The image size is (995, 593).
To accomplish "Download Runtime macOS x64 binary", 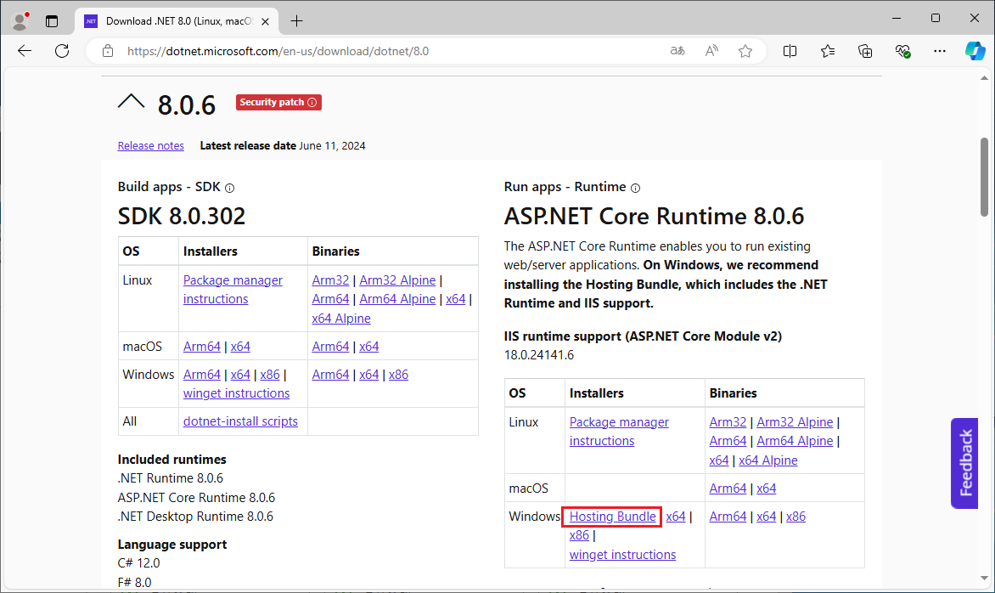I will (767, 489).
